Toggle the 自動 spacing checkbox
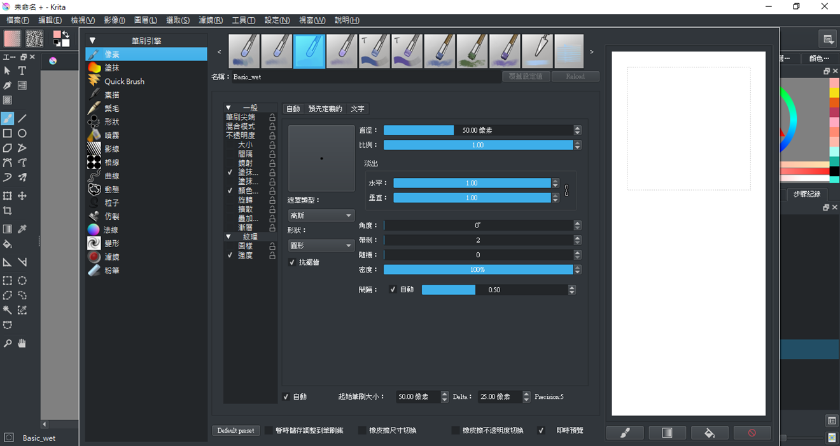 coord(393,290)
